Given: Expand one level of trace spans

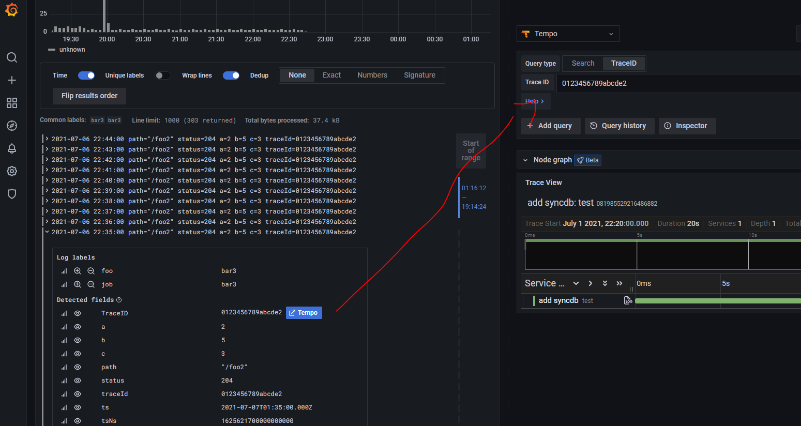Looking at the screenshot, I should pos(576,283).
